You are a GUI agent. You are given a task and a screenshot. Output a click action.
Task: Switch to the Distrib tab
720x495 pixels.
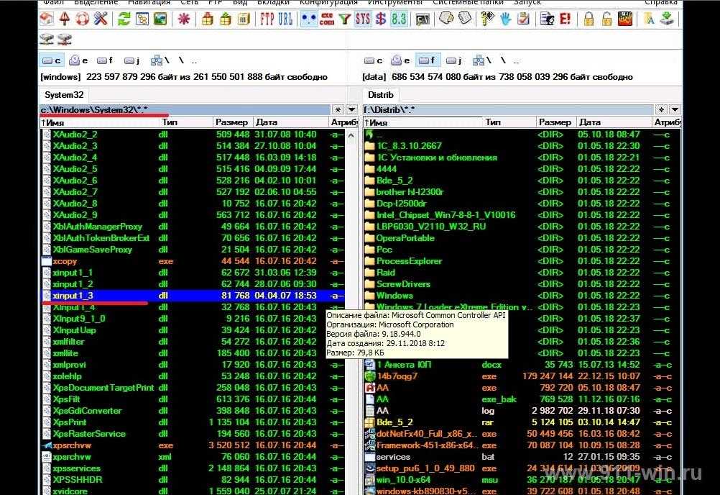[x=380, y=94]
